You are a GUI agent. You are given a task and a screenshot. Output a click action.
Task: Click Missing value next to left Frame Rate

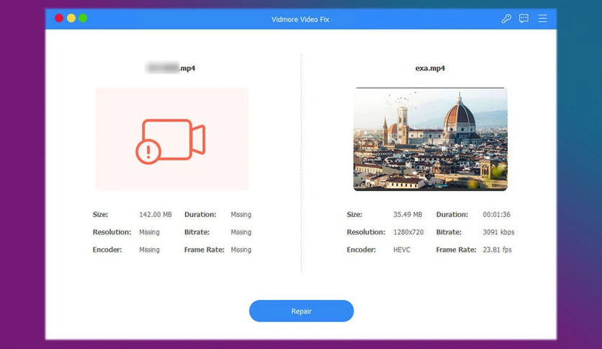[x=241, y=249]
